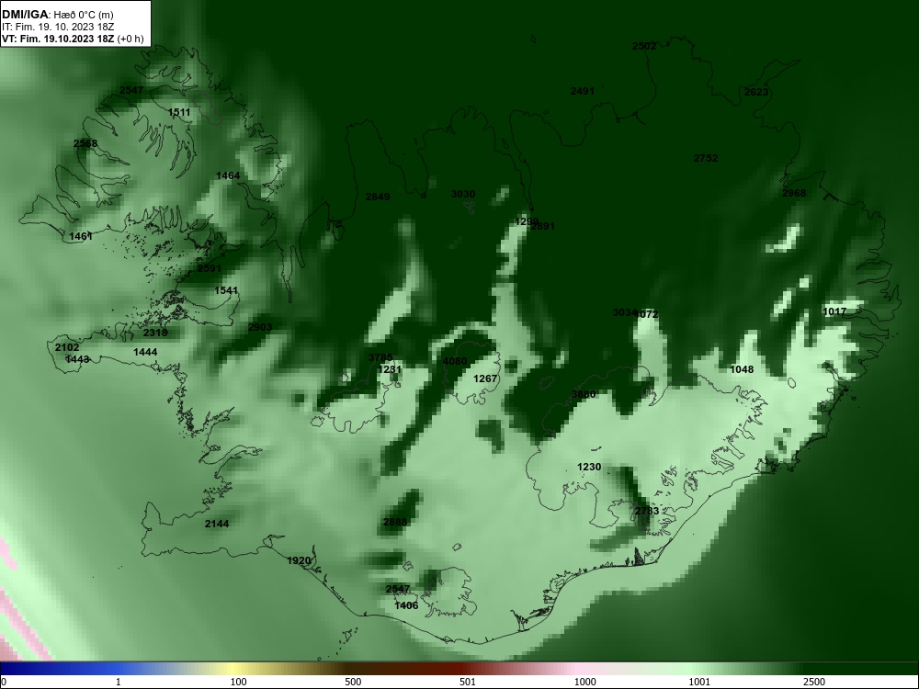The image size is (919, 689).
Task: Click the 2783 height value
Action: (647, 512)
